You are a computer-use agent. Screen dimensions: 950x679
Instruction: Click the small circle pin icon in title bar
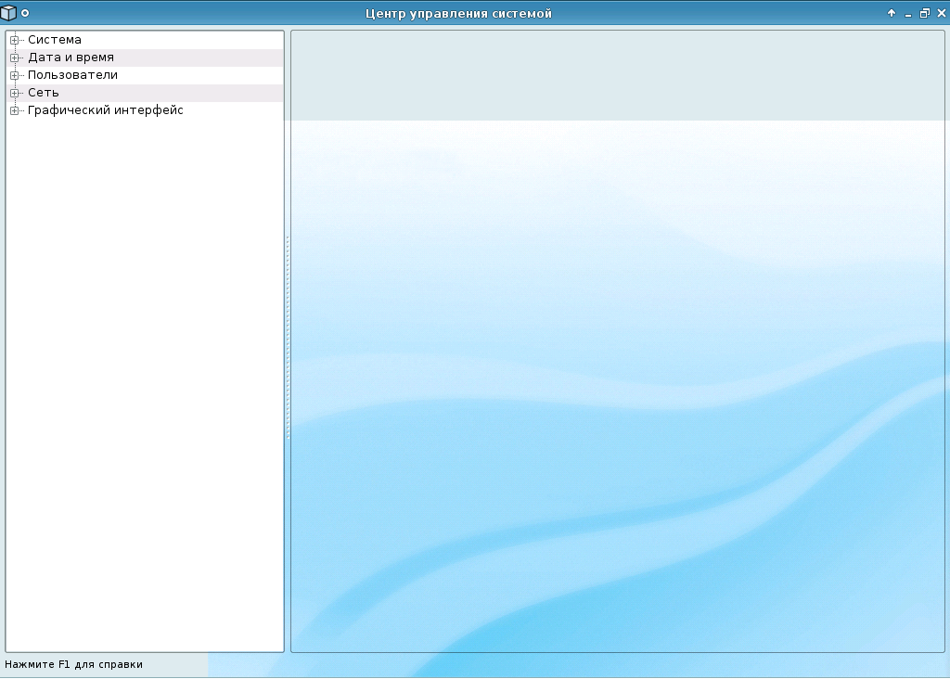(25, 13)
